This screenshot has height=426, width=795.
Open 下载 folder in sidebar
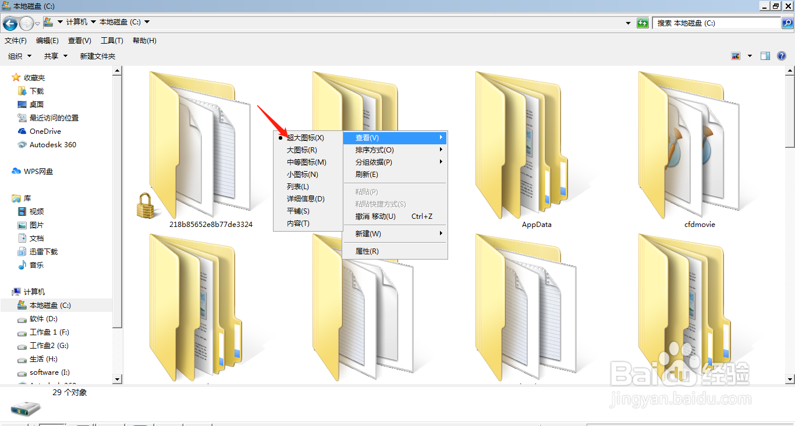tap(31, 91)
